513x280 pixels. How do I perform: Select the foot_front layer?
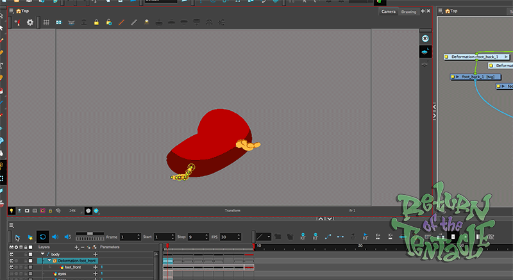pos(72,267)
